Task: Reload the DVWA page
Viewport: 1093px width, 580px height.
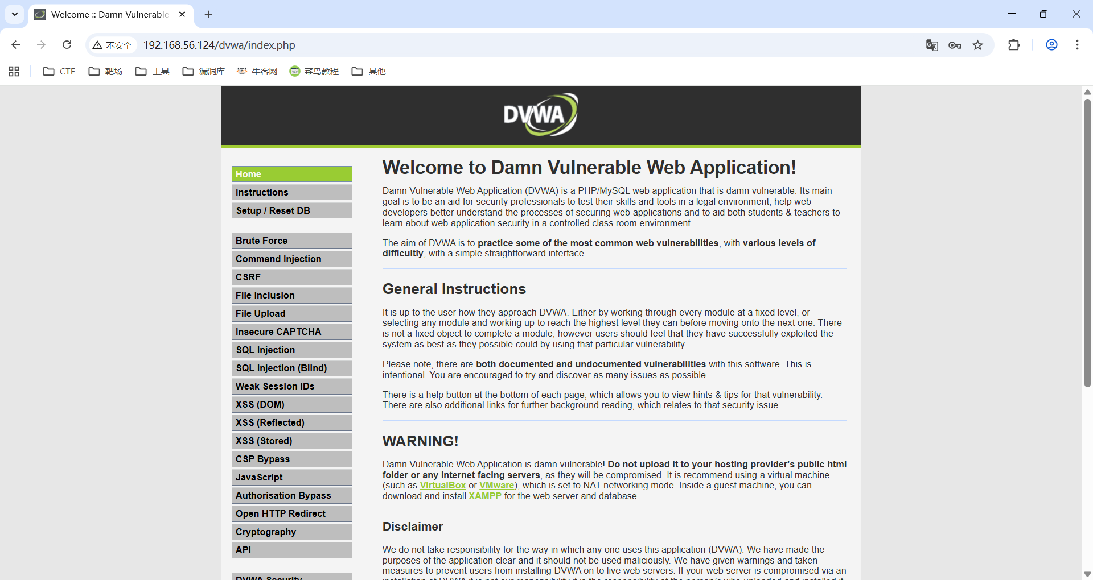Action: pyautogui.click(x=67, y=45)
